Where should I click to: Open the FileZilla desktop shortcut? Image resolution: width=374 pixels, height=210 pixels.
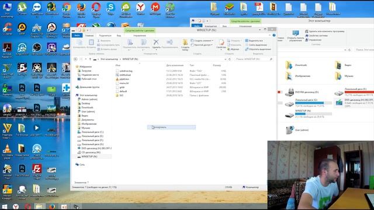(37, 171)
